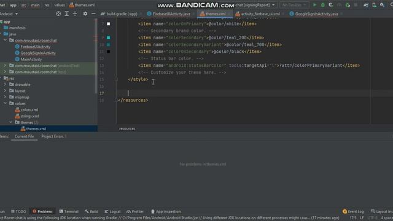Hide the project panel with minus icon
Viewport: 393px width, 221px height.
pos(93,14)
